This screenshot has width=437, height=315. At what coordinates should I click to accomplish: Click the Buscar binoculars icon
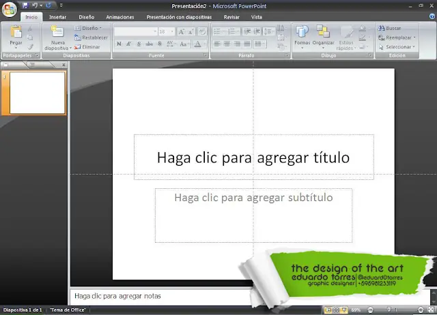click(380, 29)
